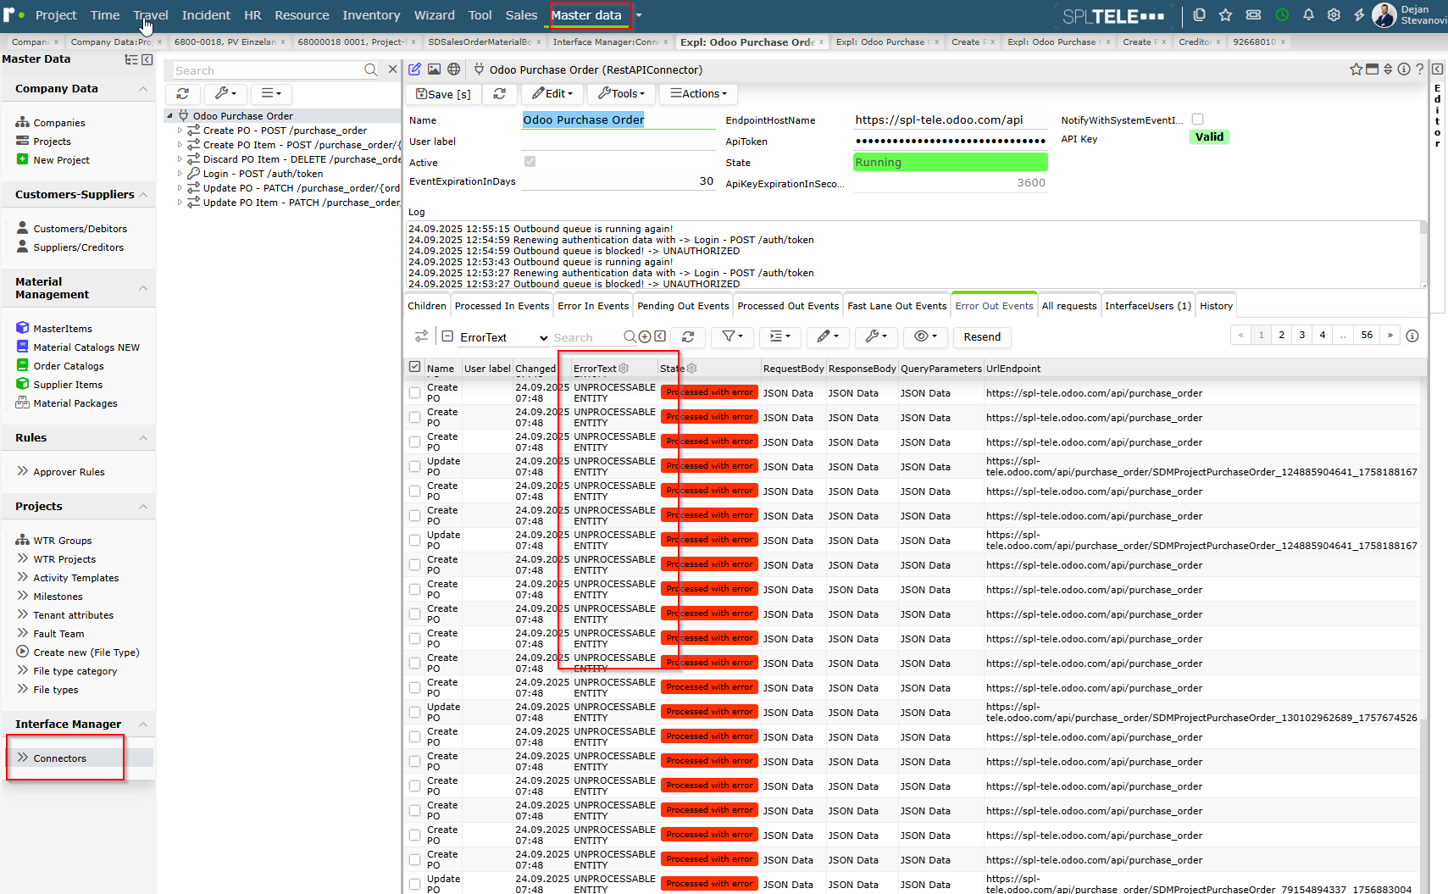
Task: Toggle the NotifyWithSystemEvent checkbox
Action: [1197, 119]
